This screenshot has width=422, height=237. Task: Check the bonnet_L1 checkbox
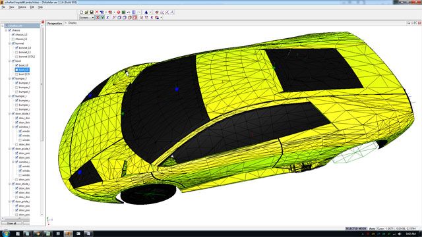click(16, 52)
